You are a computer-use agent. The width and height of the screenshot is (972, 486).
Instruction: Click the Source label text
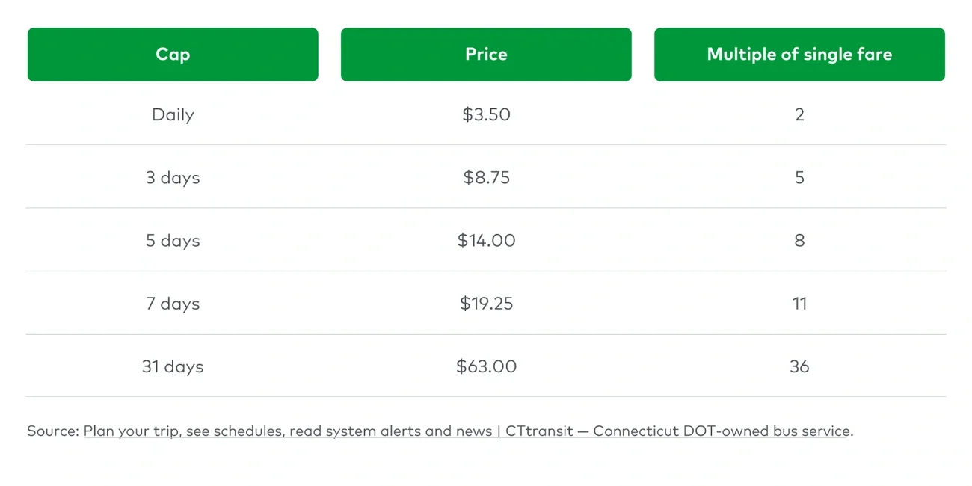tap(52, 431)
